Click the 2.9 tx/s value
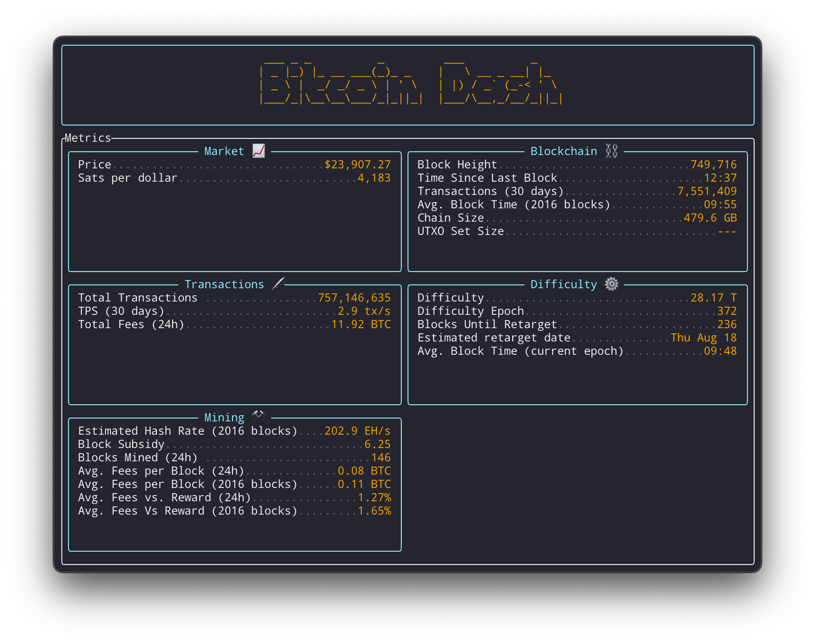This screenshot has width=815, height=643. click(x=364, y=311)
